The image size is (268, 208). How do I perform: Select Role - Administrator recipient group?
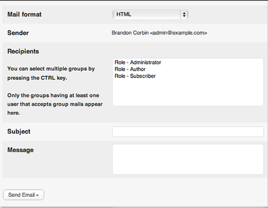pyautogui.click(x=138, y=62)
